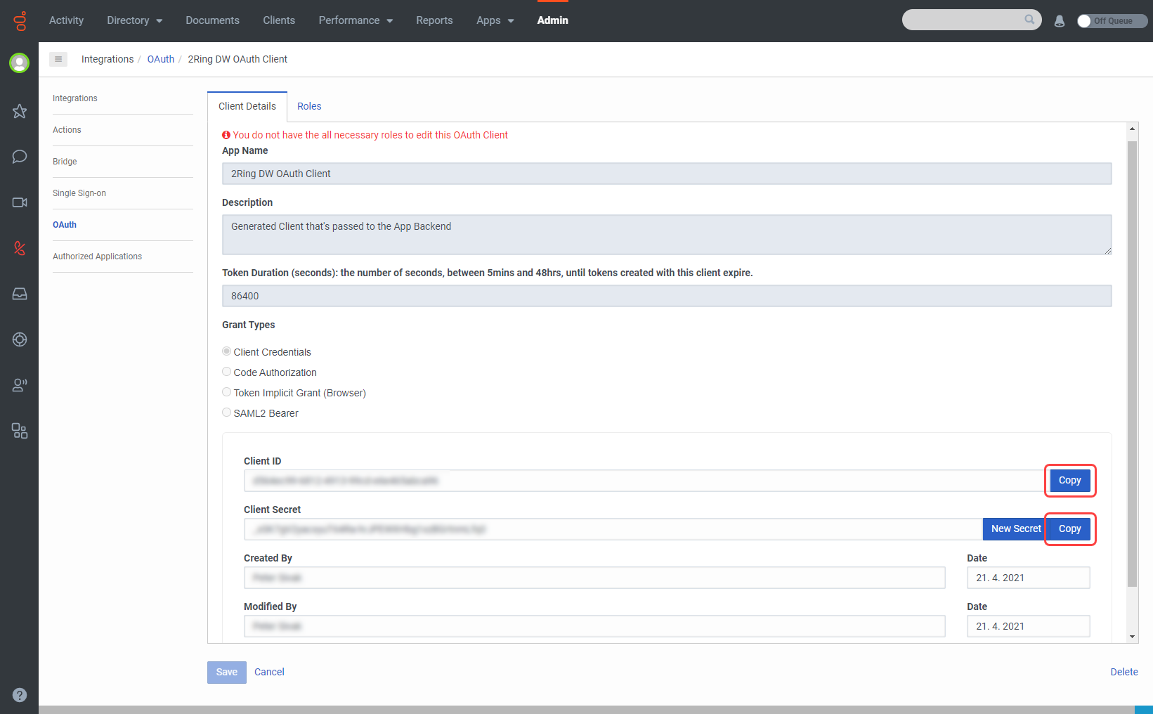Open the video camera icon in sidebar
The width and height of the screenshot is (1153, 714).
20,202
